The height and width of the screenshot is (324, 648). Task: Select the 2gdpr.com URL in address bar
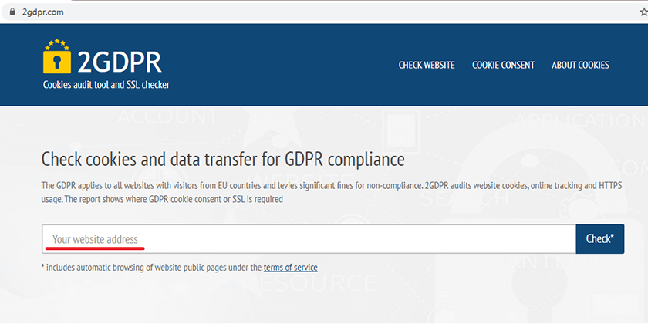(43, 12)
